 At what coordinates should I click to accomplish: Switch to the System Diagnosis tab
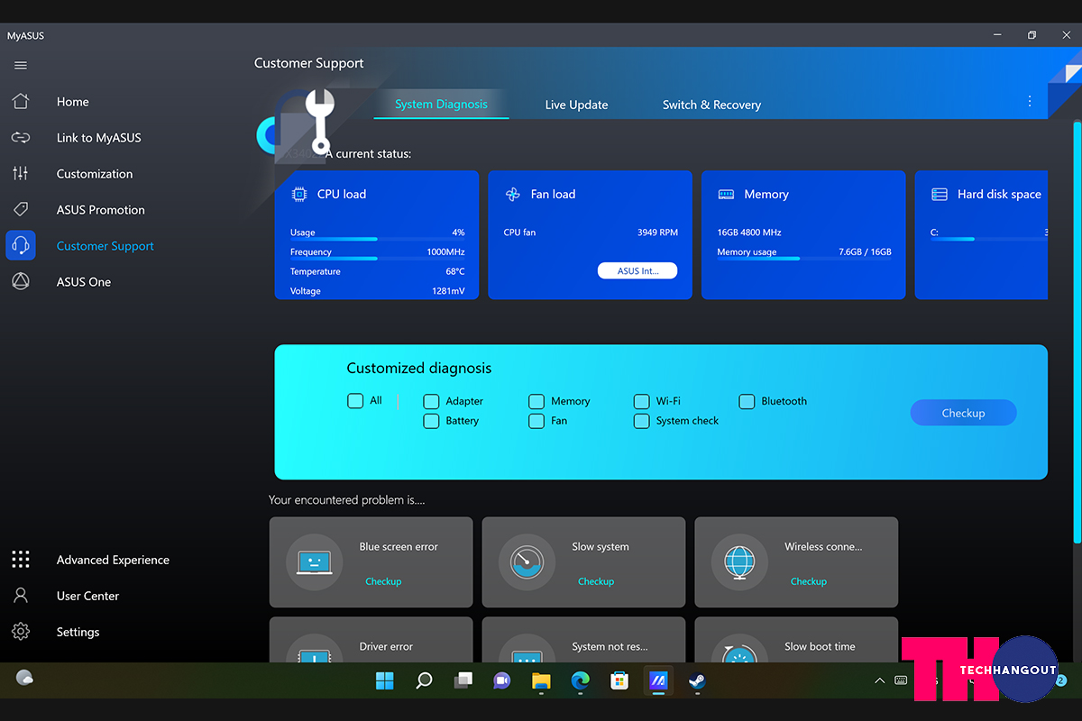click(x=441, y=105)
